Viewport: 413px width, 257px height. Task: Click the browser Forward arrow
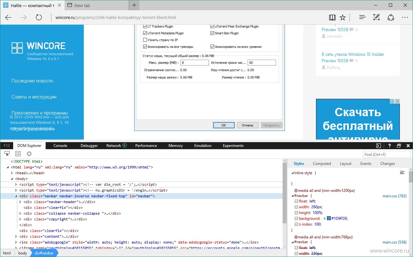click(x=23, y=17)
